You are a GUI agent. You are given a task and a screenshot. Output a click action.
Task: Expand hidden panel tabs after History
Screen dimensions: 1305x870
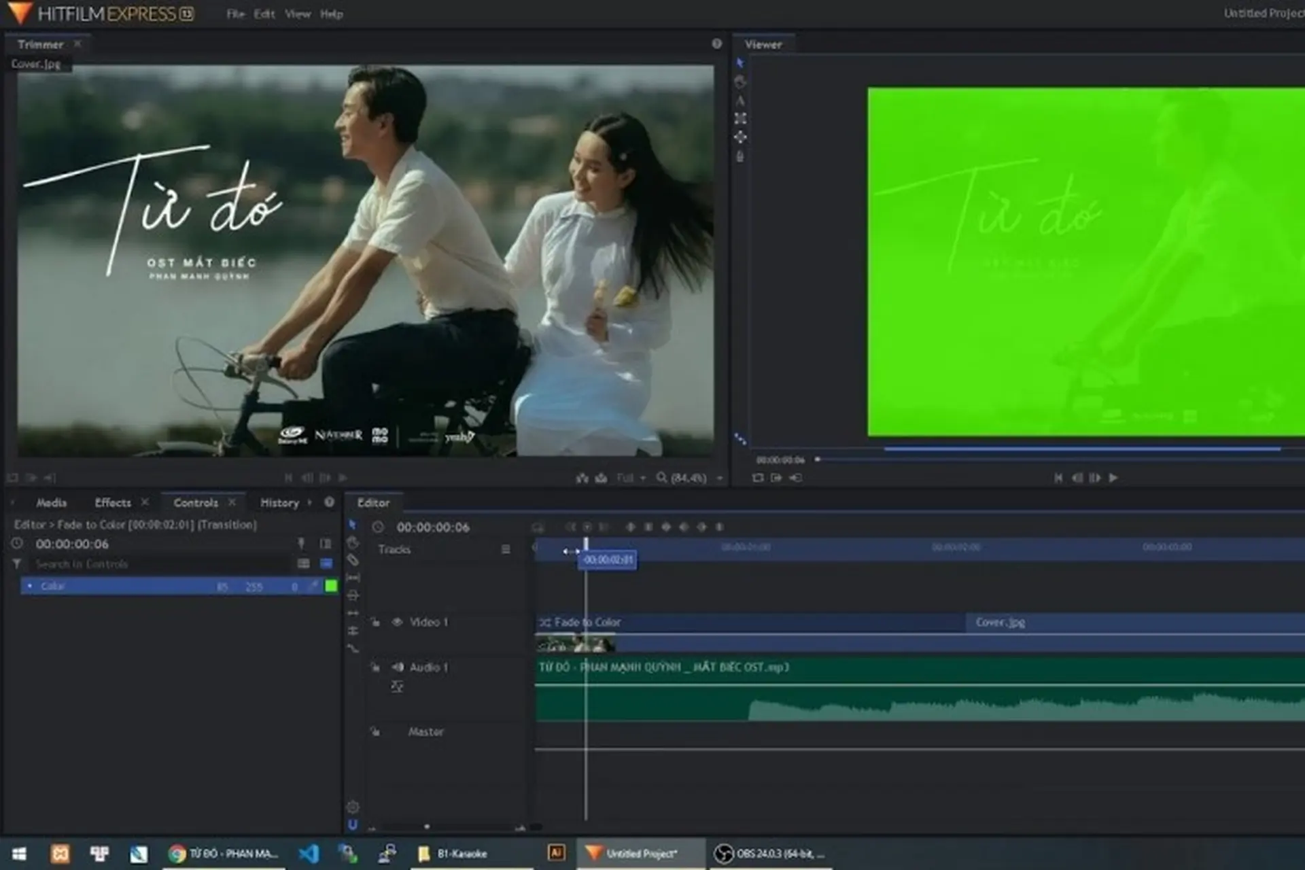(310, 503)
